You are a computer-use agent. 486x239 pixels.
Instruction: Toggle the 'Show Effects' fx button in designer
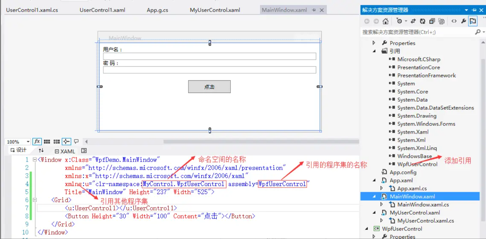(37, 141)
